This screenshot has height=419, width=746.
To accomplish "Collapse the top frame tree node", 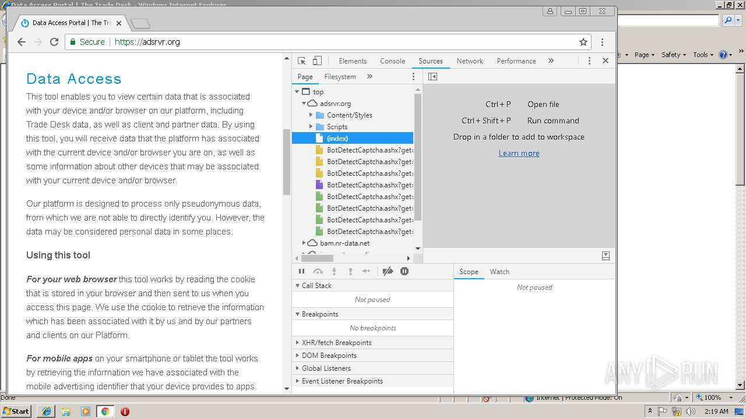I will (297, 92).
